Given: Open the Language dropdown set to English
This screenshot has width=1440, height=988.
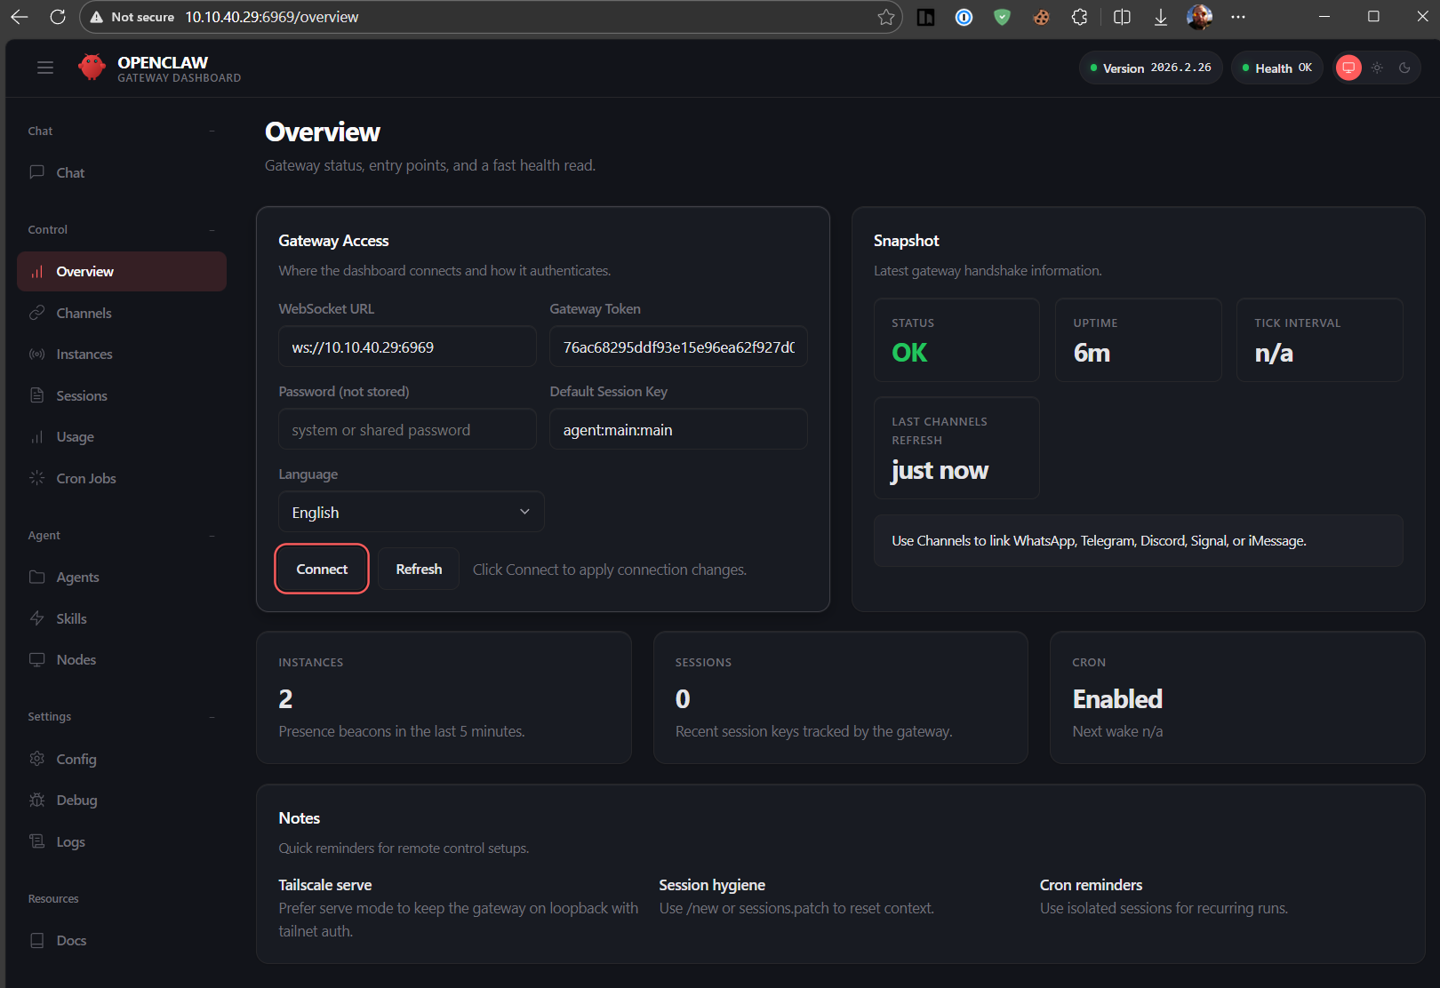Looking at the screenshot, I should (412, 512).
